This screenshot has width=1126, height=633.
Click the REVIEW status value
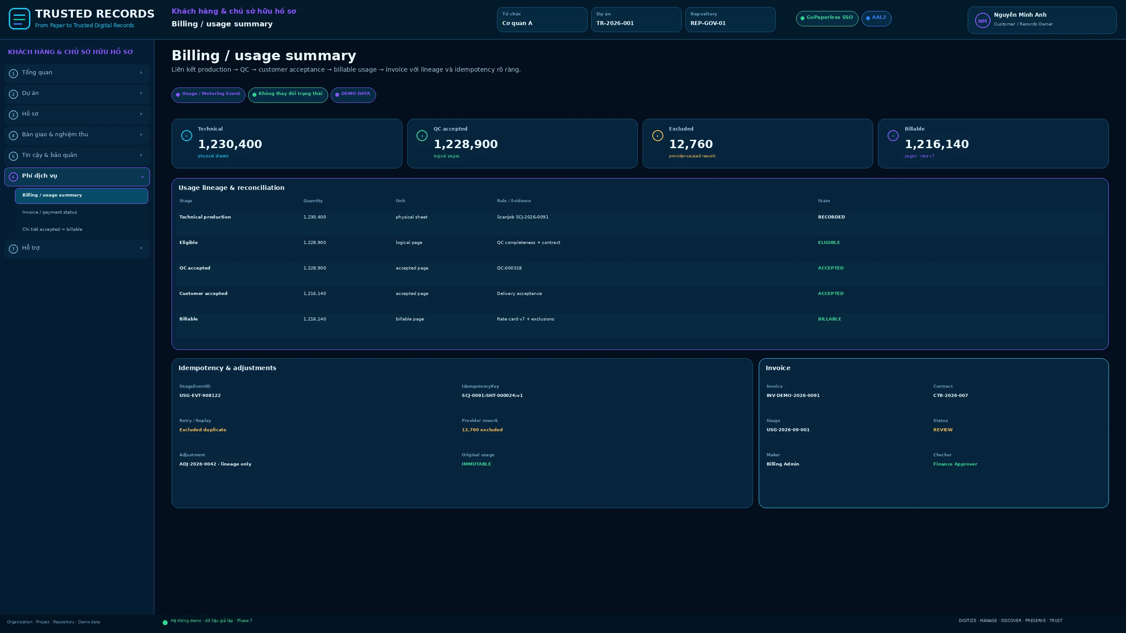[x=943, y=430]
